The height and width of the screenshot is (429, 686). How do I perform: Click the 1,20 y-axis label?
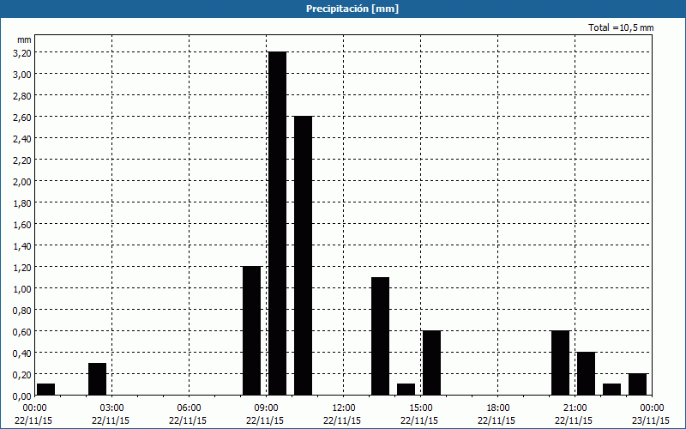[22, 268]
